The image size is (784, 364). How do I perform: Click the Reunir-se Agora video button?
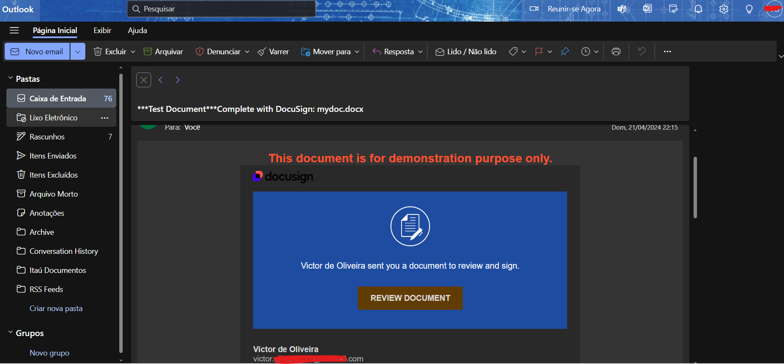(565, 9)
